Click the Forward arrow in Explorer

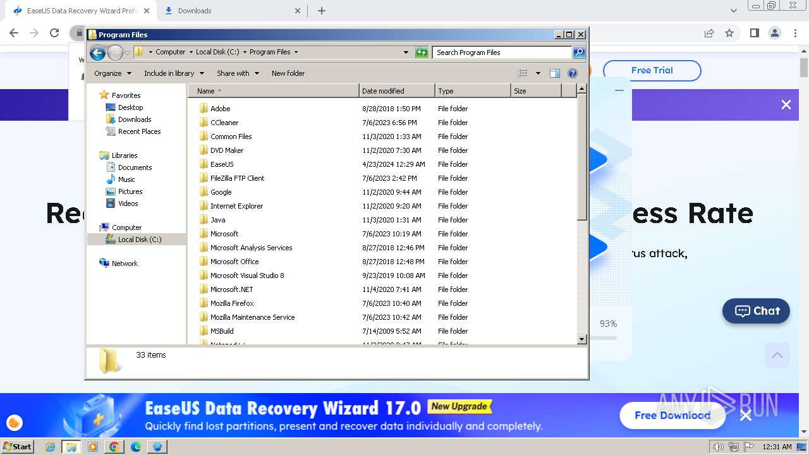pyautogui.click(x=115, y=52)
